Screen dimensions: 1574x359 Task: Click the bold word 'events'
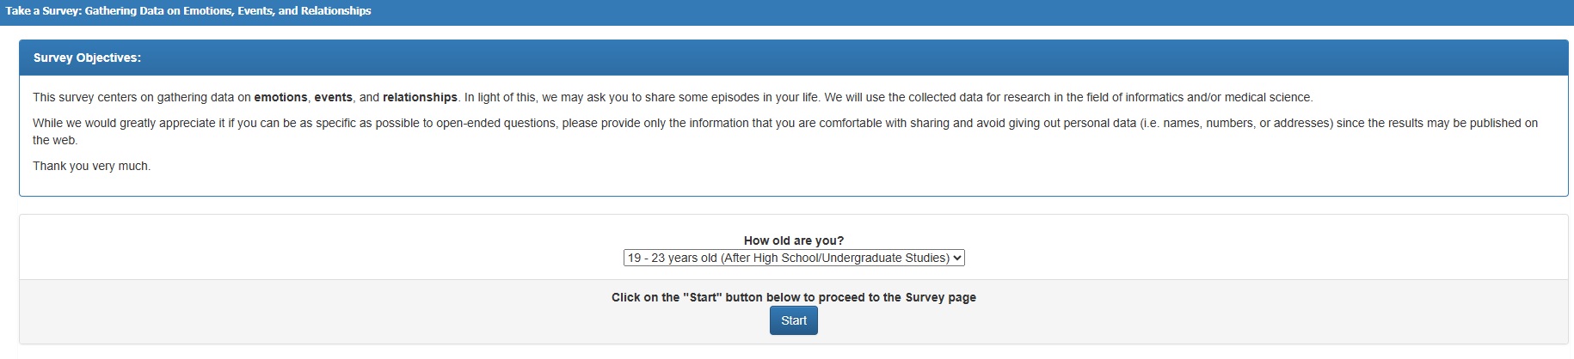pyautogui.click(x=333, y=97)
